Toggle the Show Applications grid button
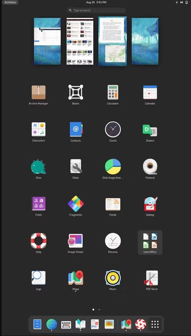Viewport: 191px width, 336px height. (x=155, y=324)
